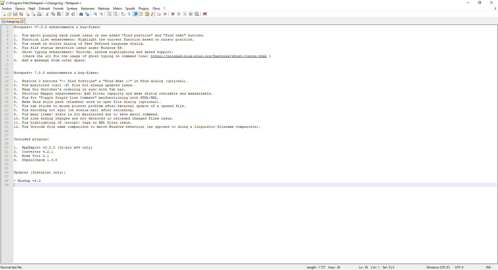This screenshot has width=498, height=270.
Task: Click 'Ln : 39' position in status bar
Action: click(363, 267)
